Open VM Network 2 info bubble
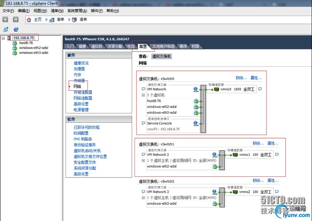312x221 pixels. (x=143, y=154)
